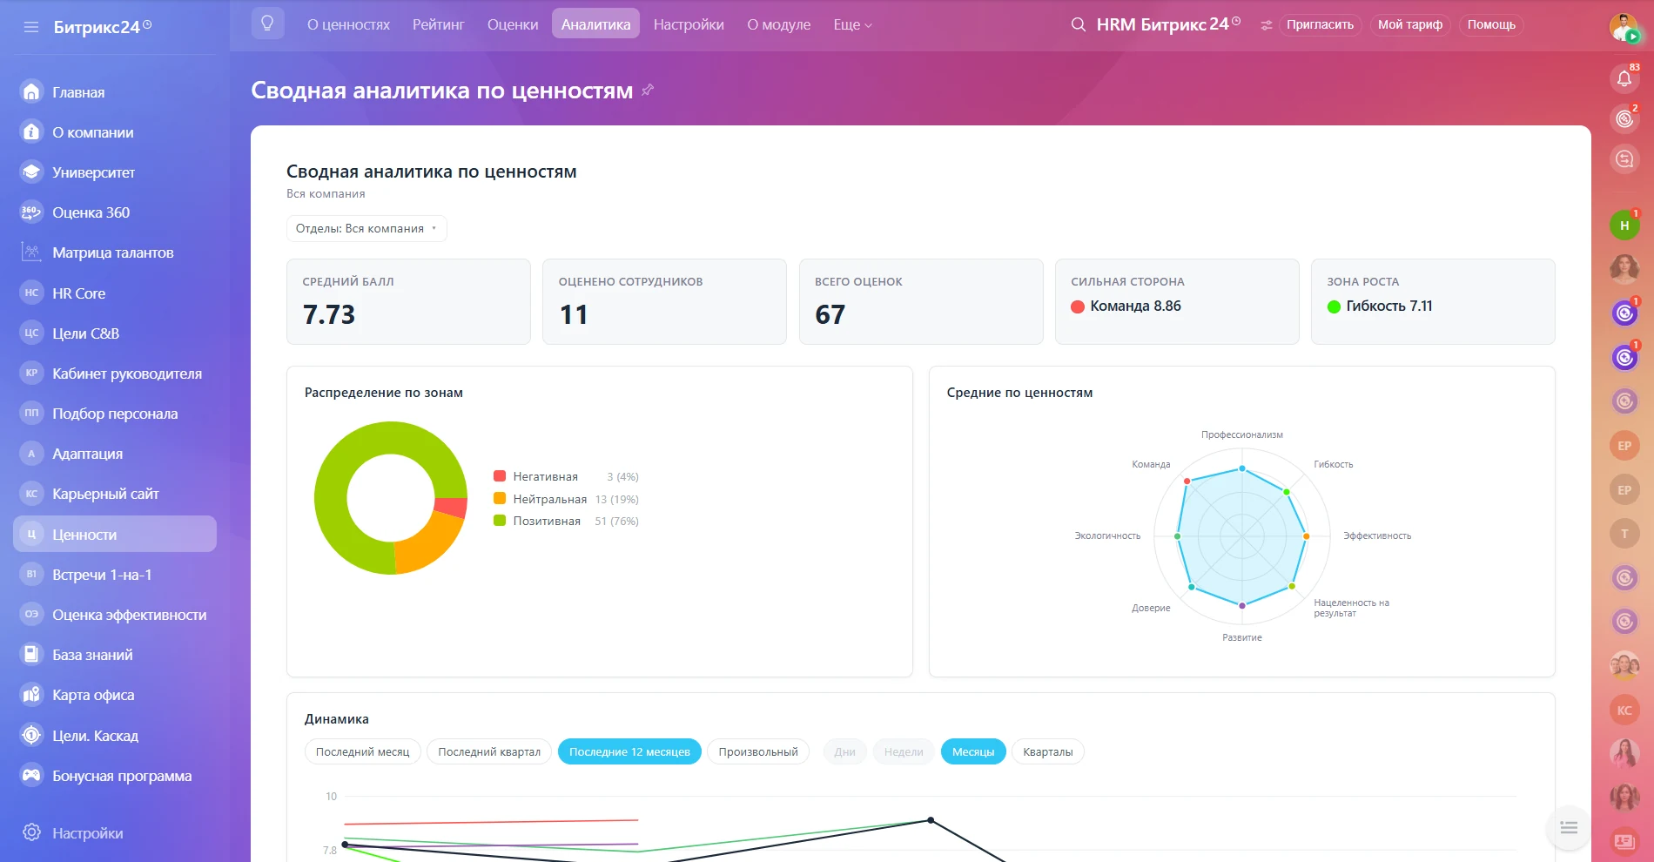The width and height of the screenshot is (1654, 862).
Task: Switch to the Рейтинг tab
Action: pyautogui.click(x=439, y=24)
